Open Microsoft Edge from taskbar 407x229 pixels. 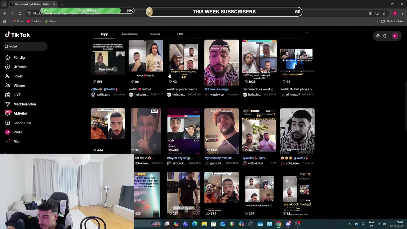click(195, 224)
